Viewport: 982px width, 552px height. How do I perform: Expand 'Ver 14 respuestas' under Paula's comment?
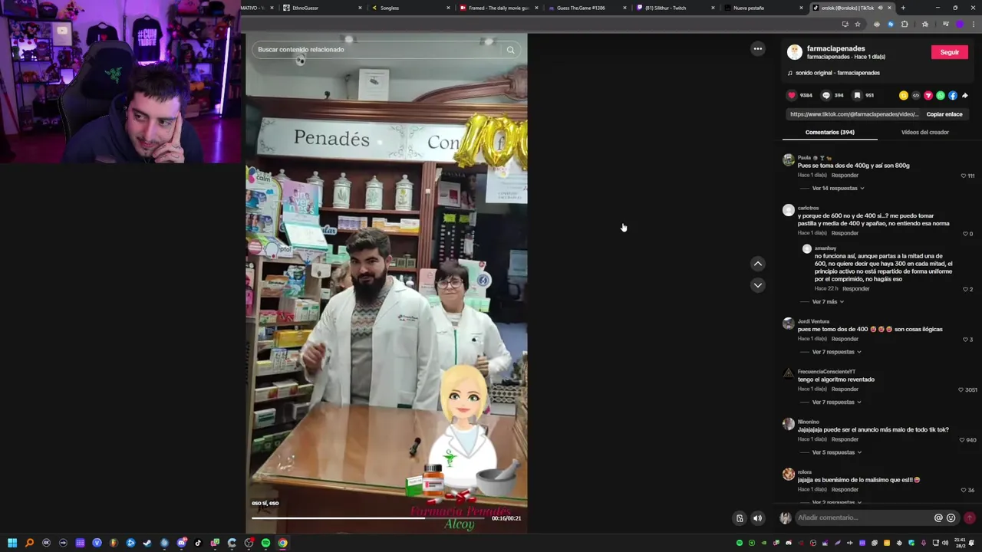(838, 188)
